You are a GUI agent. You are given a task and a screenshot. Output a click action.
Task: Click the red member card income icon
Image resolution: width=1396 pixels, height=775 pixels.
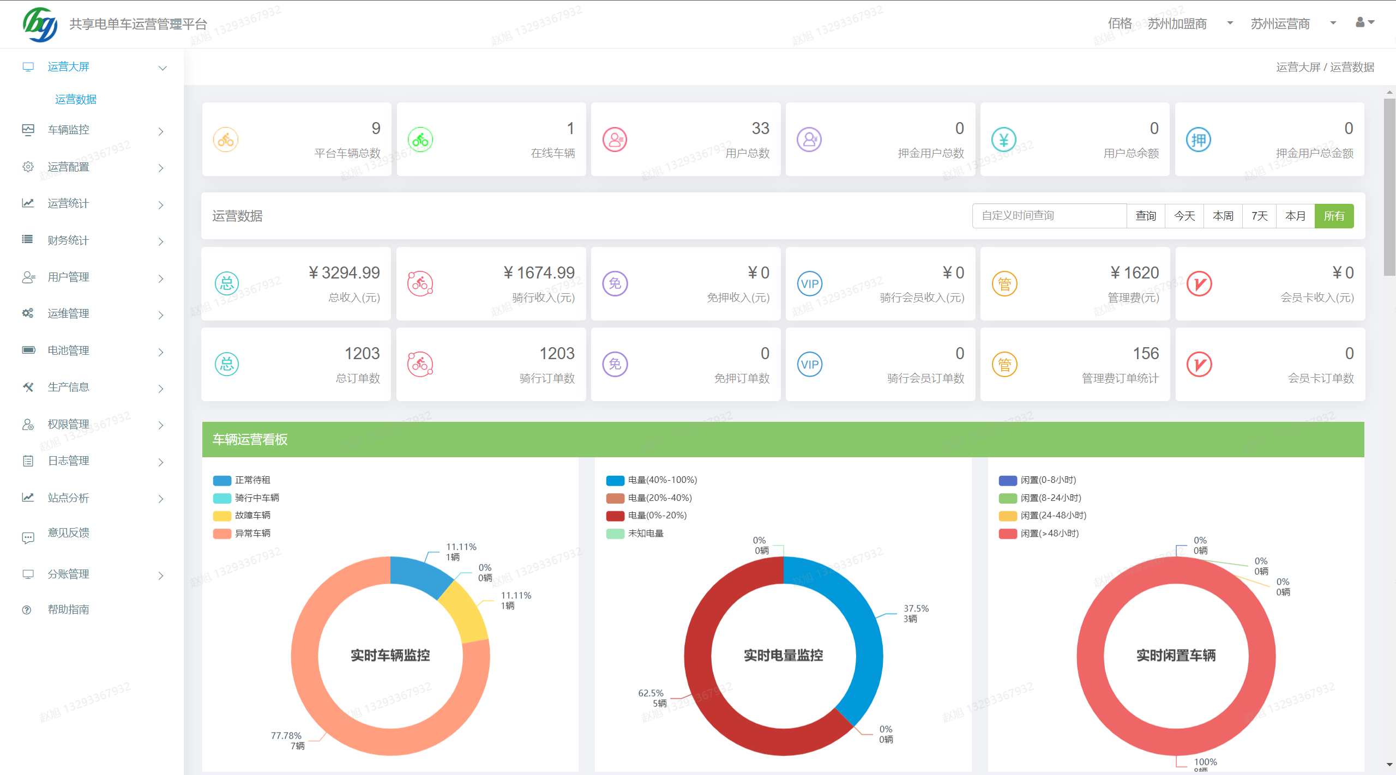tap(1199, 284)
